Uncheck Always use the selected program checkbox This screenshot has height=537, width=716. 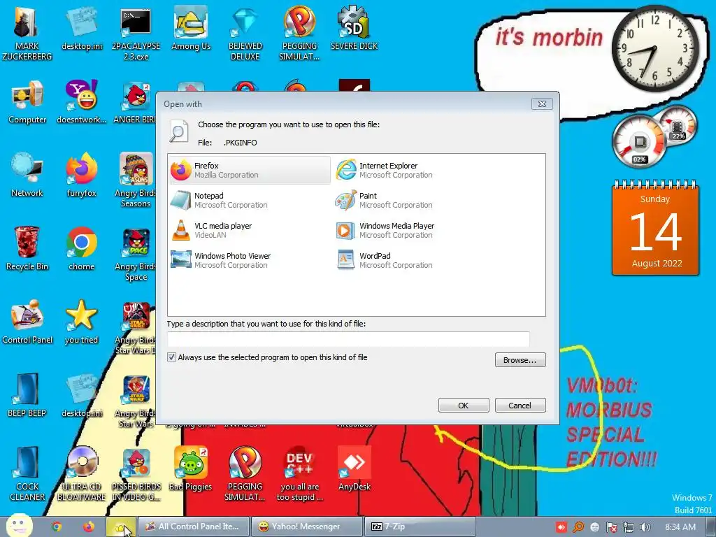[172, 357]
